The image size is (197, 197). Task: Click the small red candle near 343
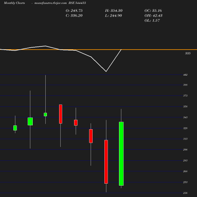coord(76,123)
